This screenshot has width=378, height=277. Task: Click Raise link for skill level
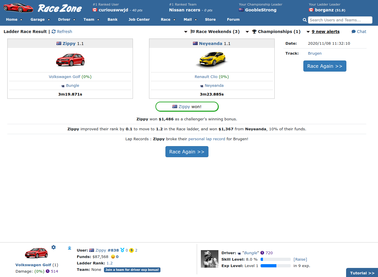click(x=300, y=259)
